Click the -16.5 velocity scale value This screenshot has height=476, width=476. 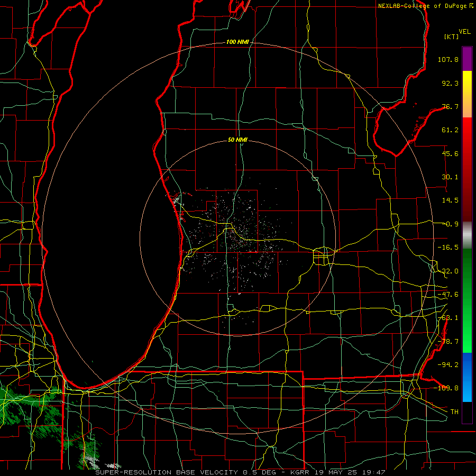pyautogui.click(x=448, y=248)
